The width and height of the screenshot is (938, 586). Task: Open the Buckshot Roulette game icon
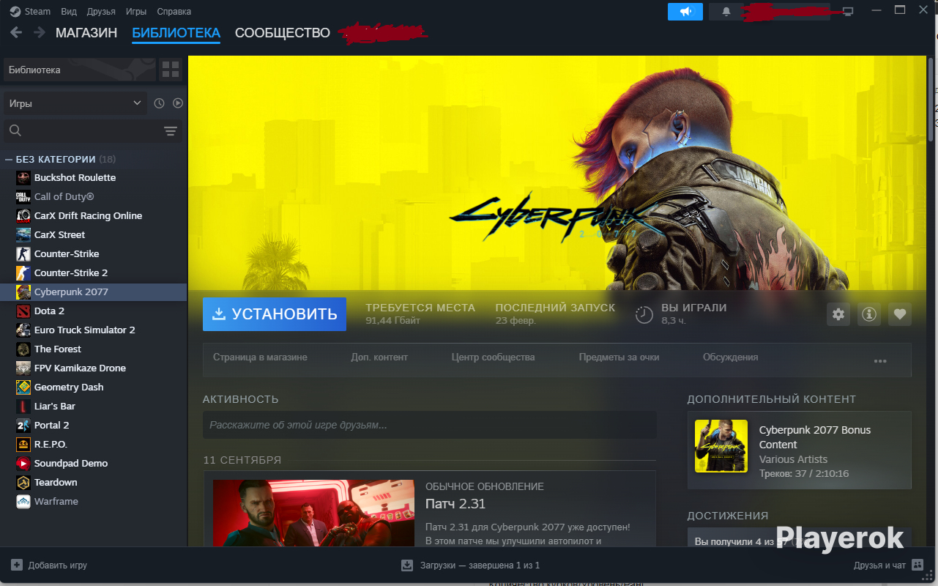(x=23, y=178)
